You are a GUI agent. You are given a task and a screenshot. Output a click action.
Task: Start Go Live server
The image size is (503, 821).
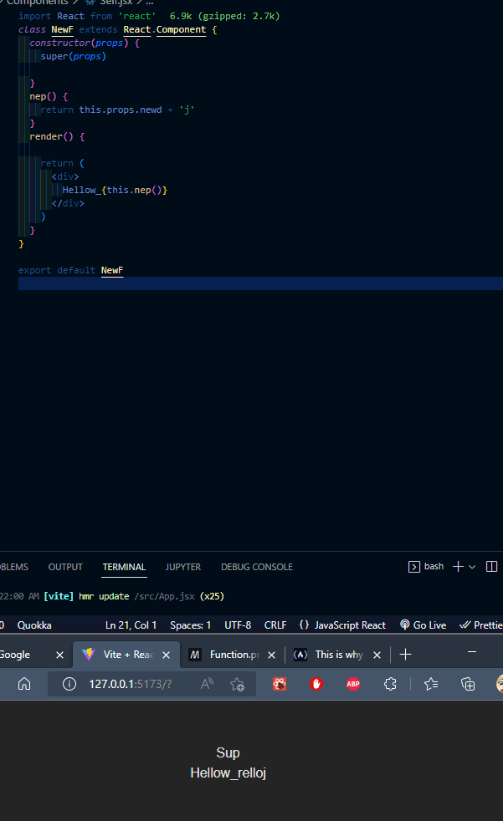coord(423,625)
